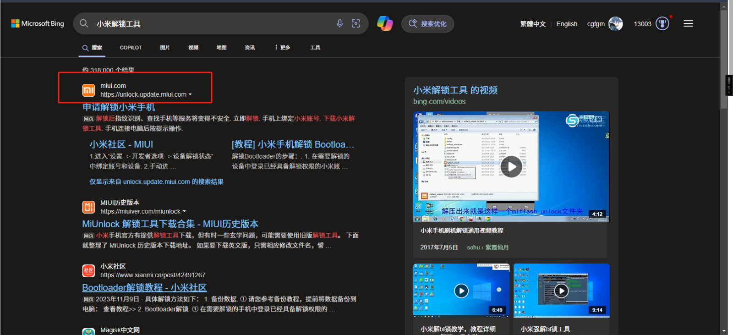Switch to the 地图 tab

click(x=222, y=48)
